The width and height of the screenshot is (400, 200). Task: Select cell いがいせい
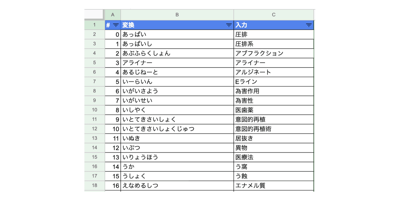tap(177, 101)
